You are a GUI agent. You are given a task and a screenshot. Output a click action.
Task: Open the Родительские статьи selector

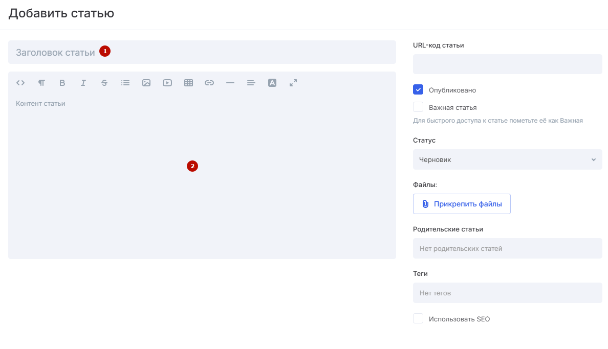click(507, 248)
